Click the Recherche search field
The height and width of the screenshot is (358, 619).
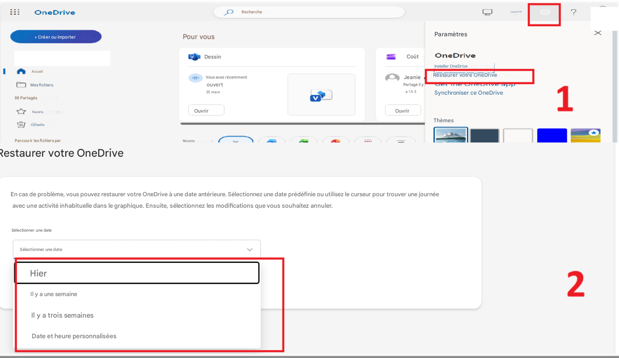point(309,12)
